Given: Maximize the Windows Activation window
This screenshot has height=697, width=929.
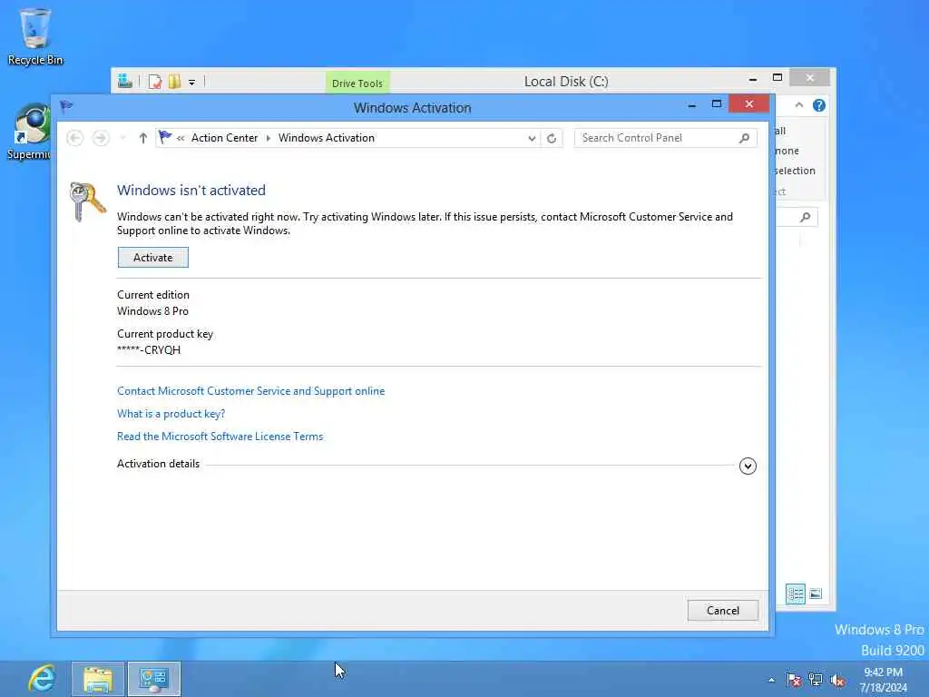Looking at the screenshot, I should click(x=717, y=105).
